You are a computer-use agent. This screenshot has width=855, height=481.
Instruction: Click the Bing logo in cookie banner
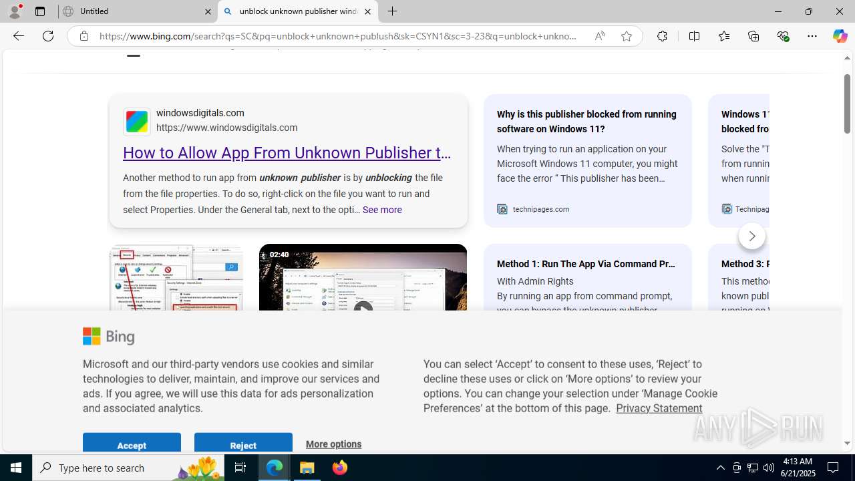point(109,336)
